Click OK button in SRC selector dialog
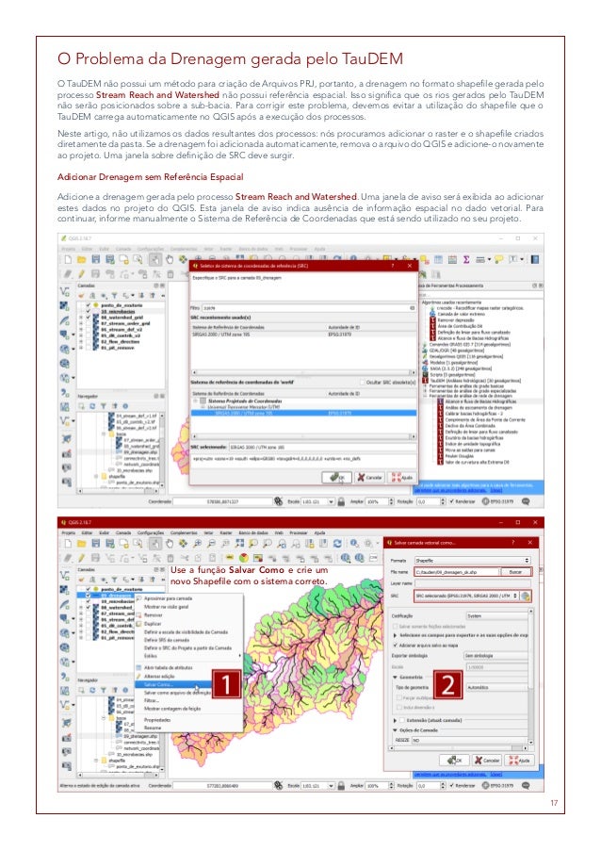The image size is (601, 851). tap(336, 478)
